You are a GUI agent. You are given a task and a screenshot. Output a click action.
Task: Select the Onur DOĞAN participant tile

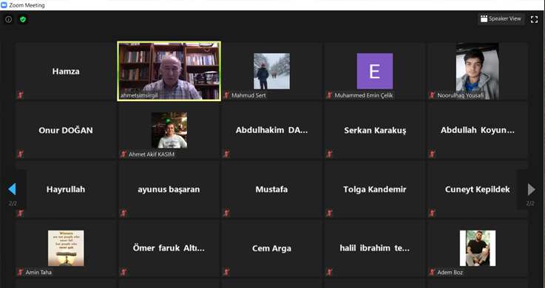tap(66, 130)
